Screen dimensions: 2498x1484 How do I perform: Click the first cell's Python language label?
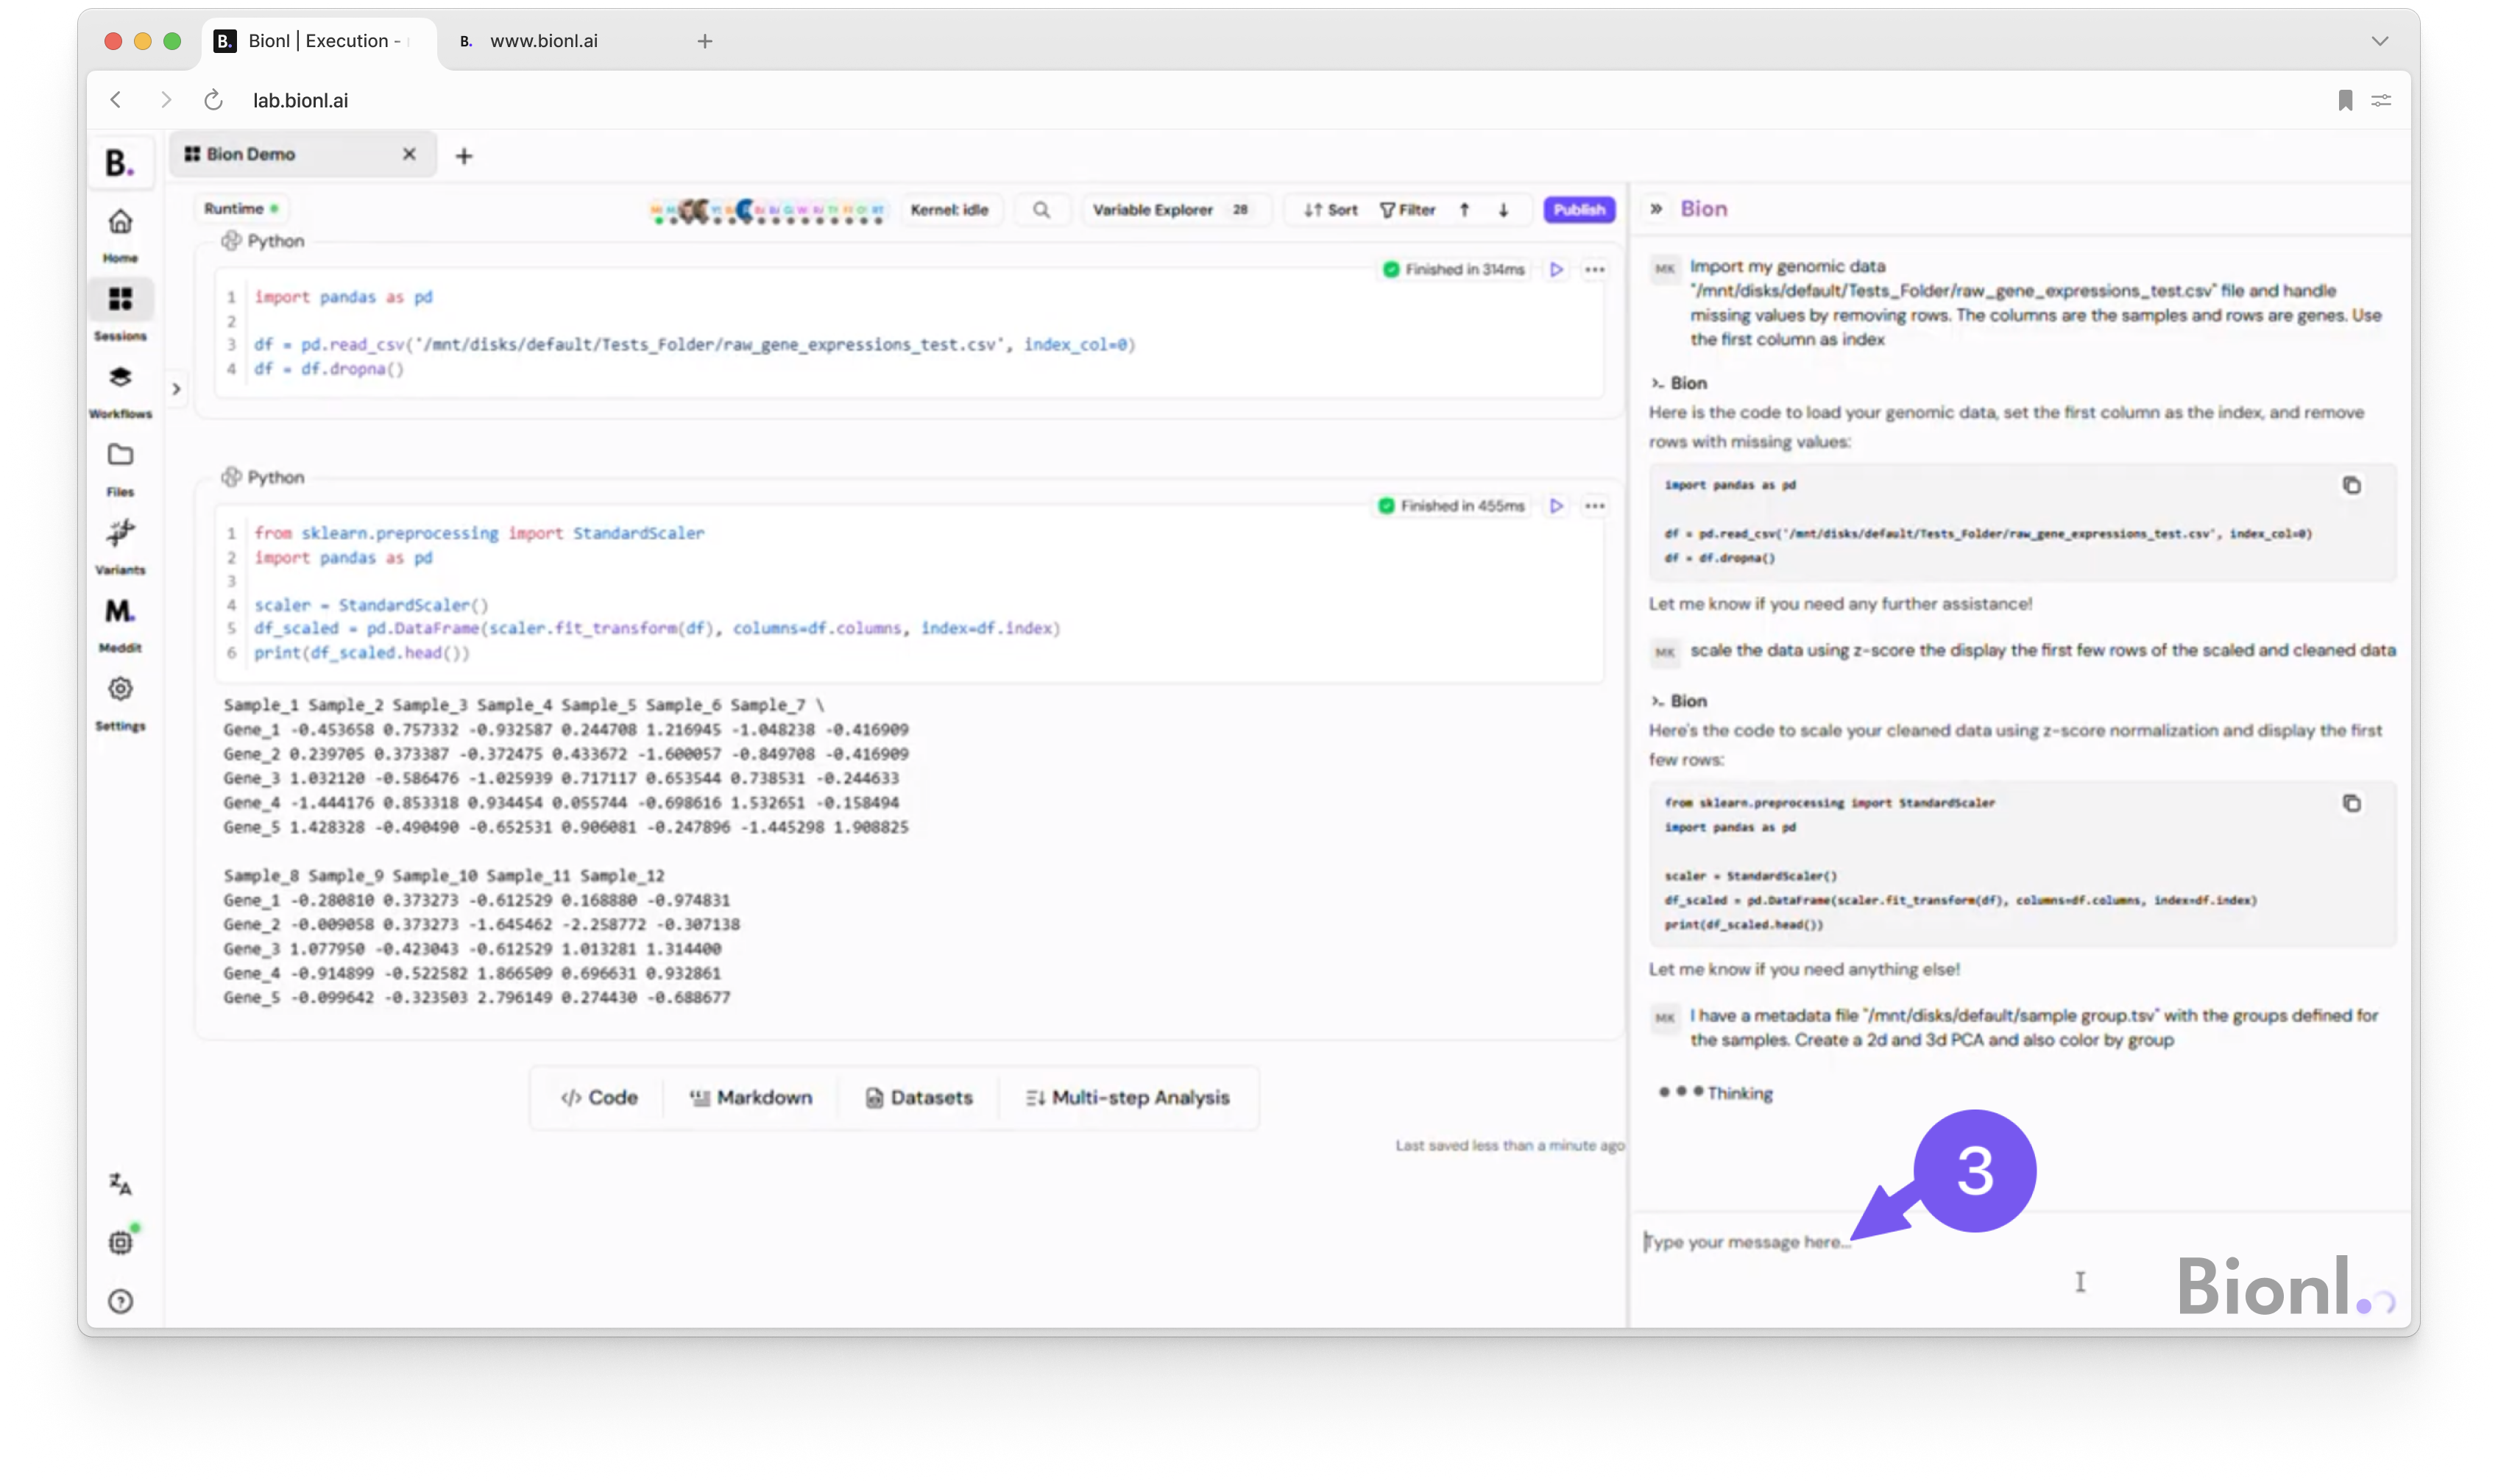(x=263, y=241)
